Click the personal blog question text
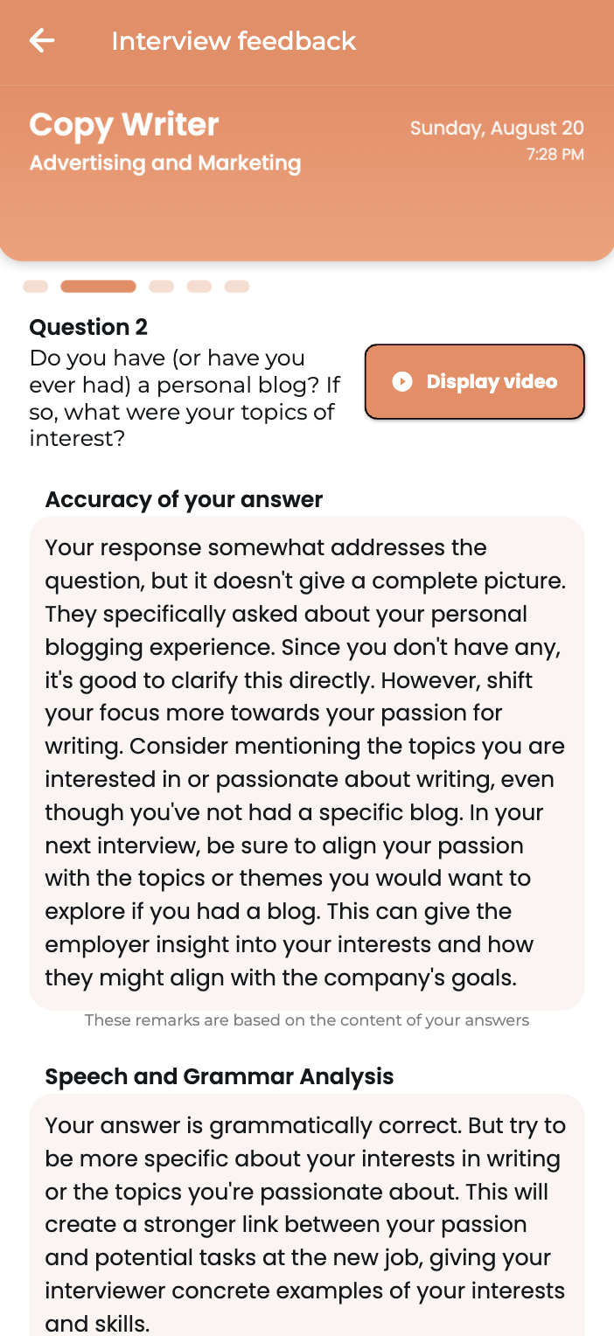This screenshot has width=614, height=1336. point(185,398)
